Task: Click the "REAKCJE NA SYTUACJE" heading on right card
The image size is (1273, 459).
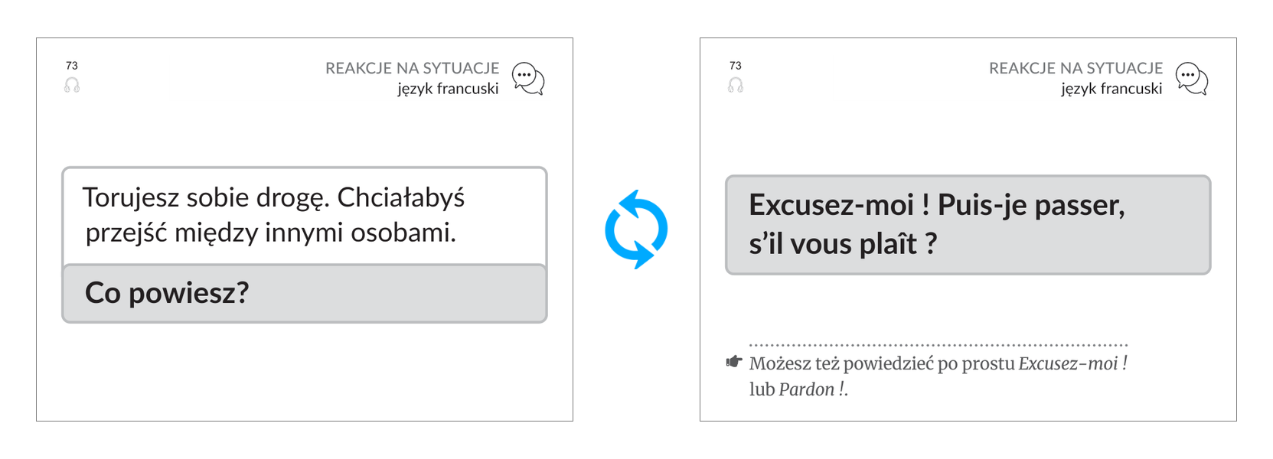Action: 1076,68
